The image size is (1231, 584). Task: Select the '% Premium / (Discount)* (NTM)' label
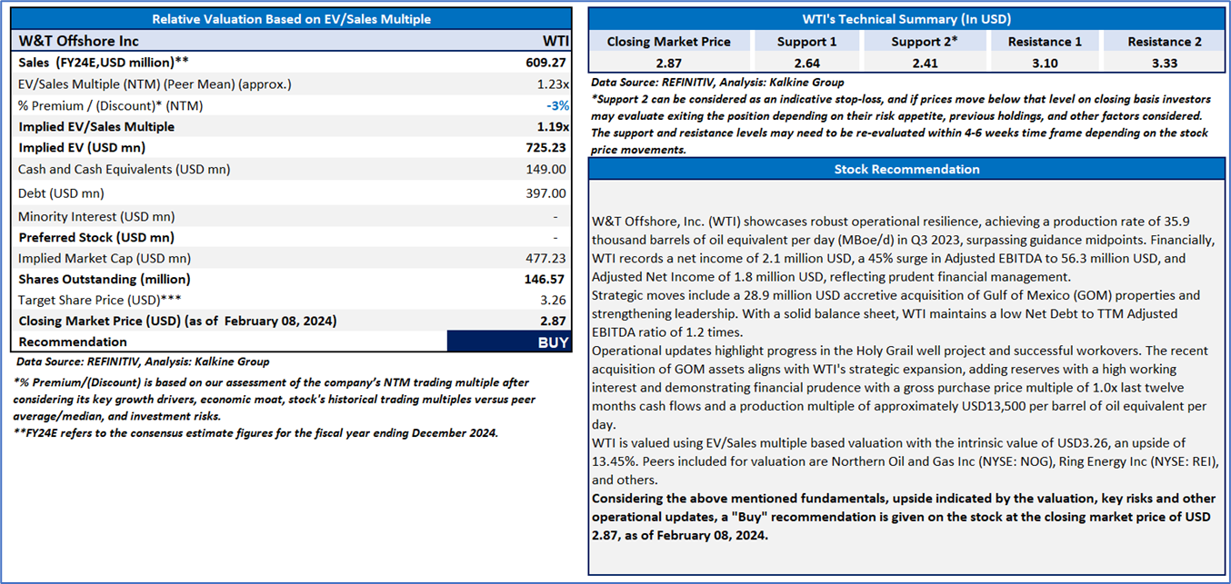(x=110, y=105)
